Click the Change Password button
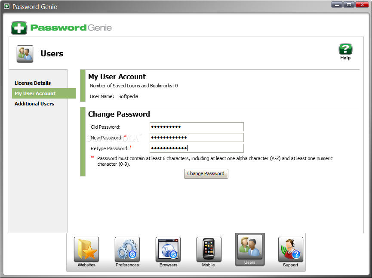The height and width of the screenshot is (278, 372). 206,173
